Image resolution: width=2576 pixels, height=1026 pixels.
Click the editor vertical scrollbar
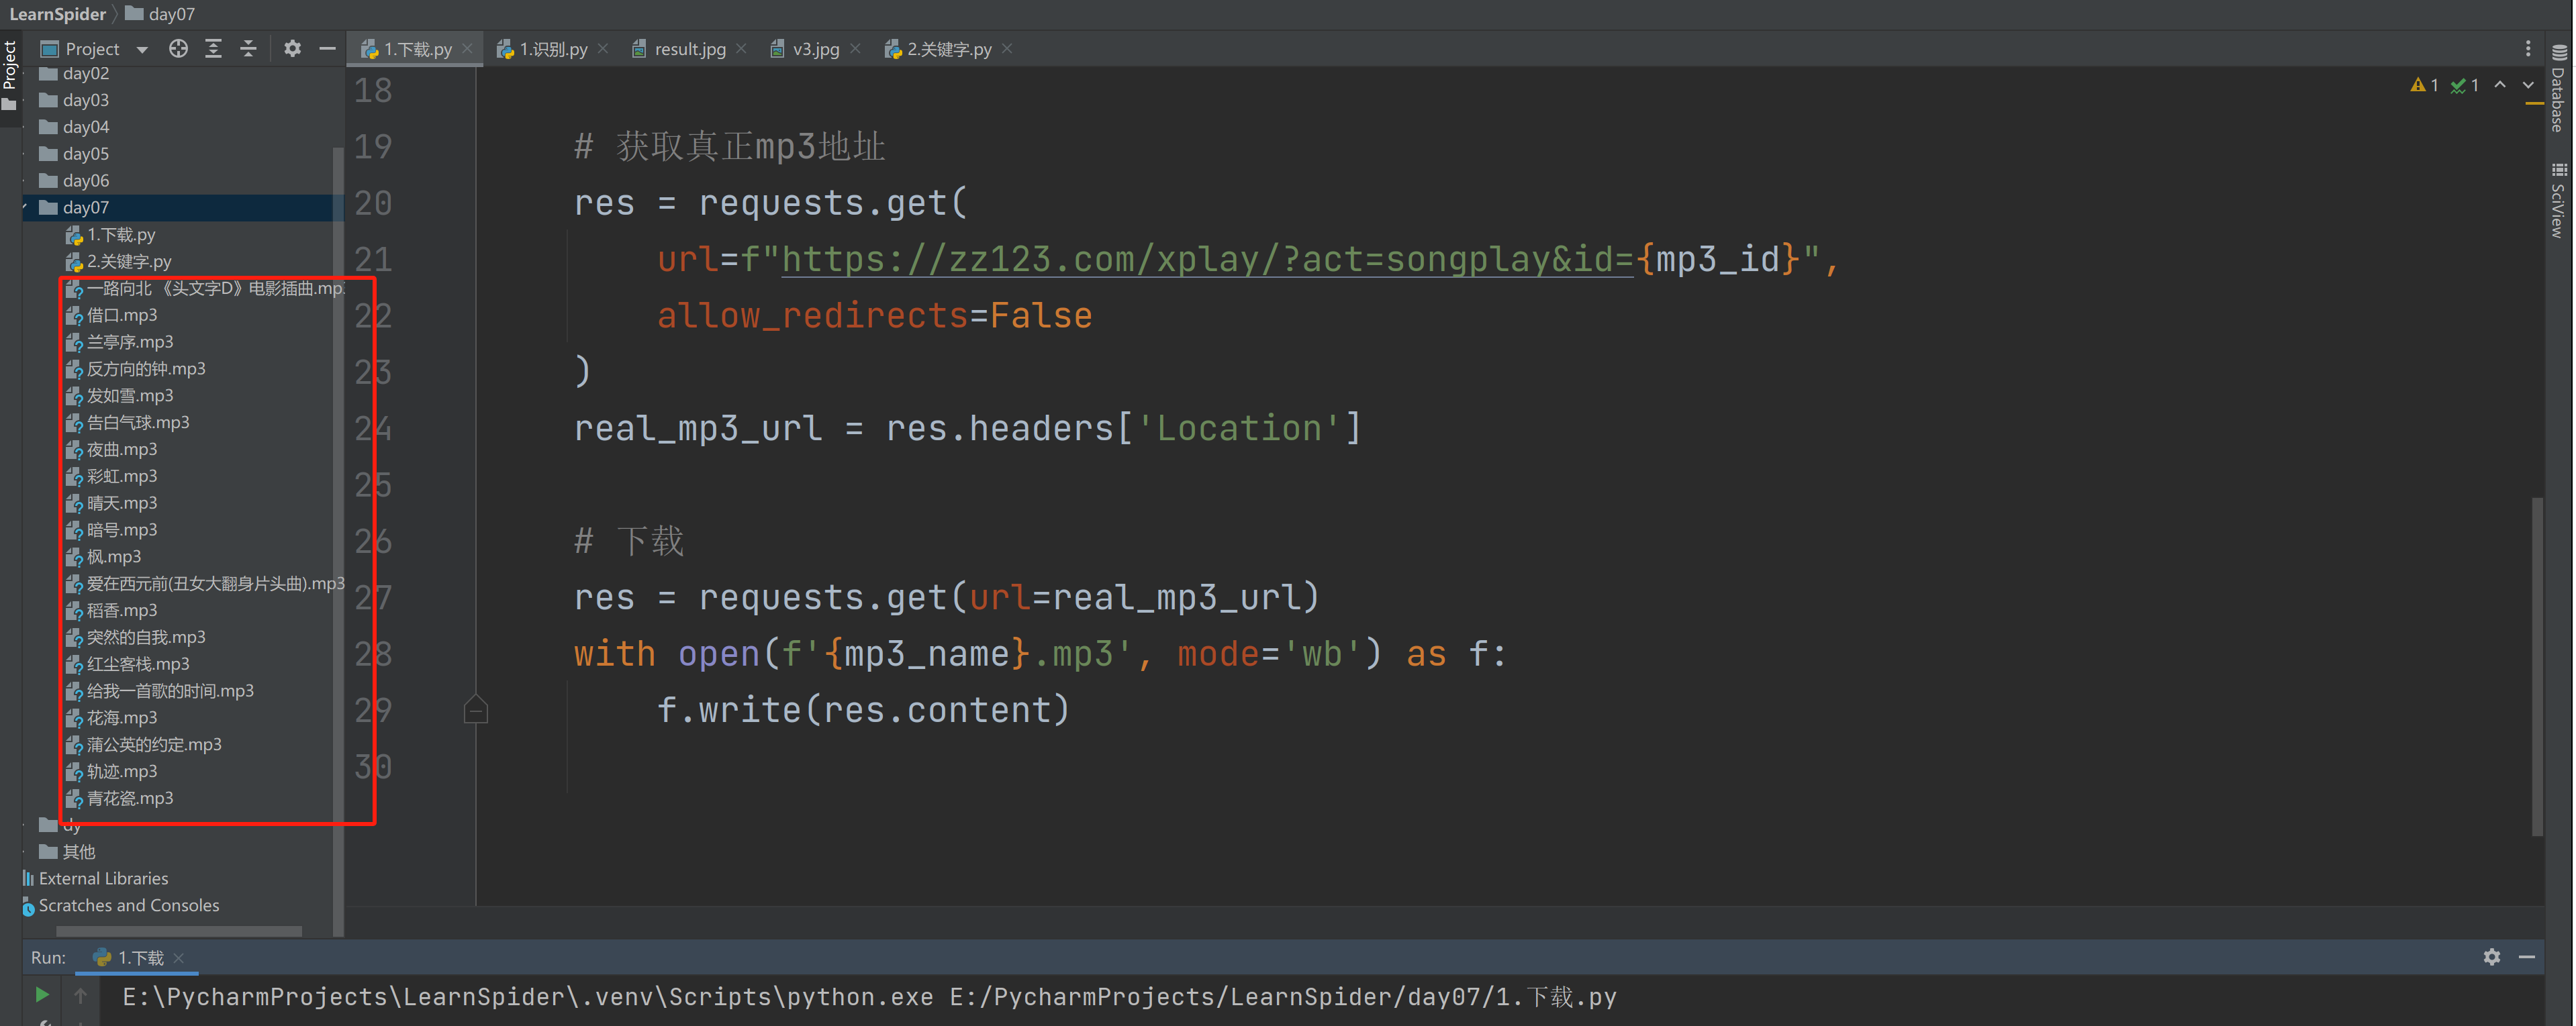2537,666
